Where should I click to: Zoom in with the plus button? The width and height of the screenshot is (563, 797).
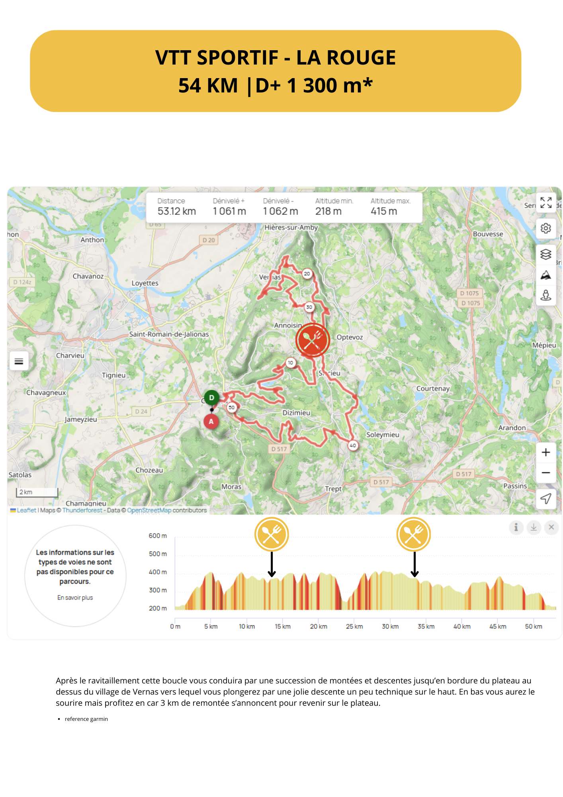[x=545, y=452]
